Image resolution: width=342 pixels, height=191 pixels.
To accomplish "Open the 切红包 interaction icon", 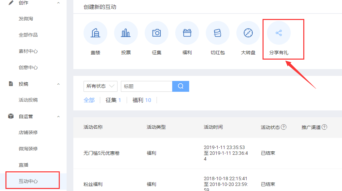I will 217,33.
